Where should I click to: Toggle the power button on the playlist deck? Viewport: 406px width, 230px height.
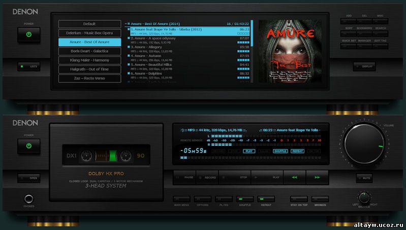click(x=29, y=34)
